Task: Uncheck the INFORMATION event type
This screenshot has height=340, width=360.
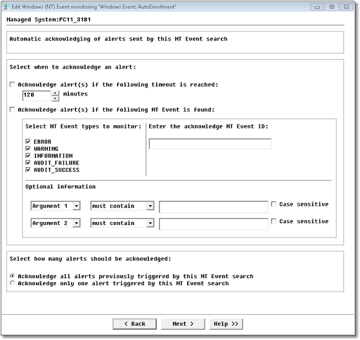Action: (28, 155)
